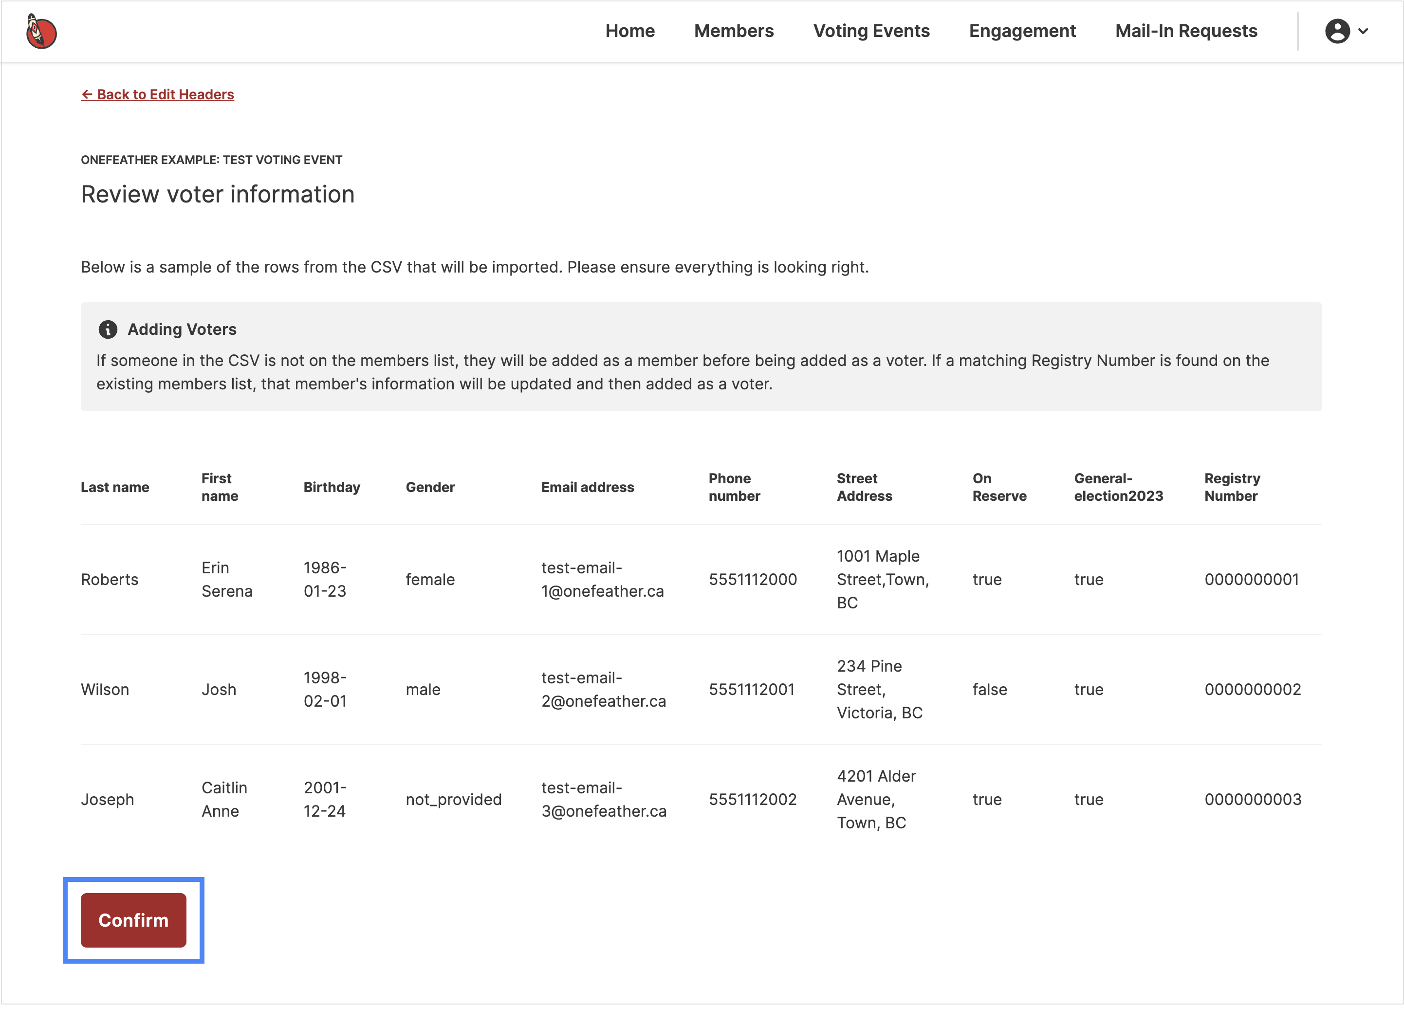
Task: Click Back to Edit Headers link
Action: tap(157, 94)
